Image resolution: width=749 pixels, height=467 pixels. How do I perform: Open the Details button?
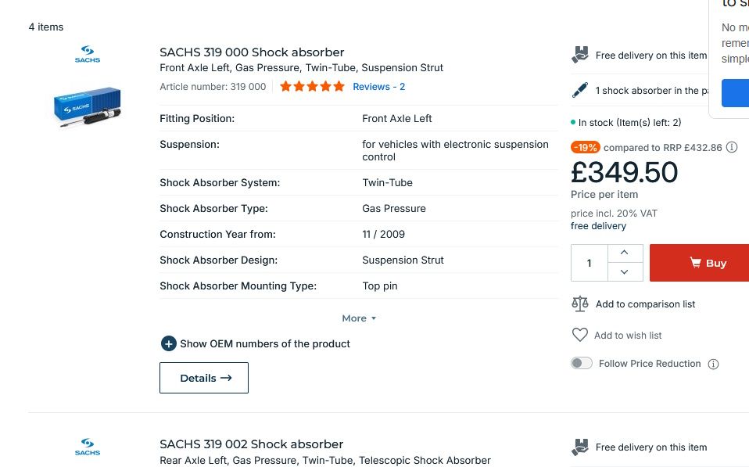[x=204, y=378]
